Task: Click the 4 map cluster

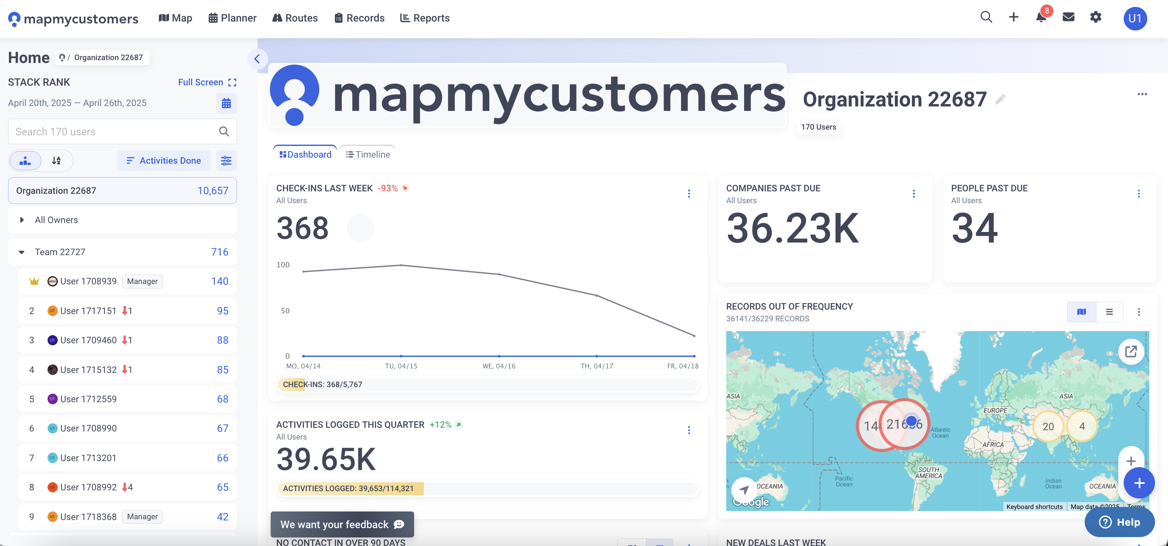Action: tap(1082, 426)
